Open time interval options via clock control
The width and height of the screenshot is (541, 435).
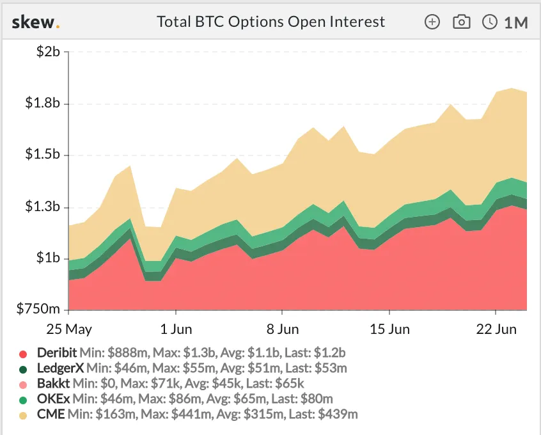click(x=489, y=21)
